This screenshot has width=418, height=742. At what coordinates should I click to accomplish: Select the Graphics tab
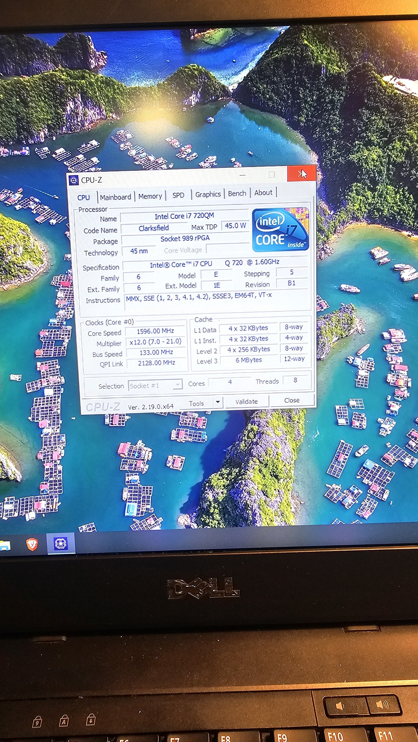tap(208, 194)
